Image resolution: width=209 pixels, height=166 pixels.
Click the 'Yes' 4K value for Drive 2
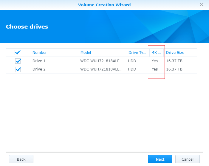155,69
